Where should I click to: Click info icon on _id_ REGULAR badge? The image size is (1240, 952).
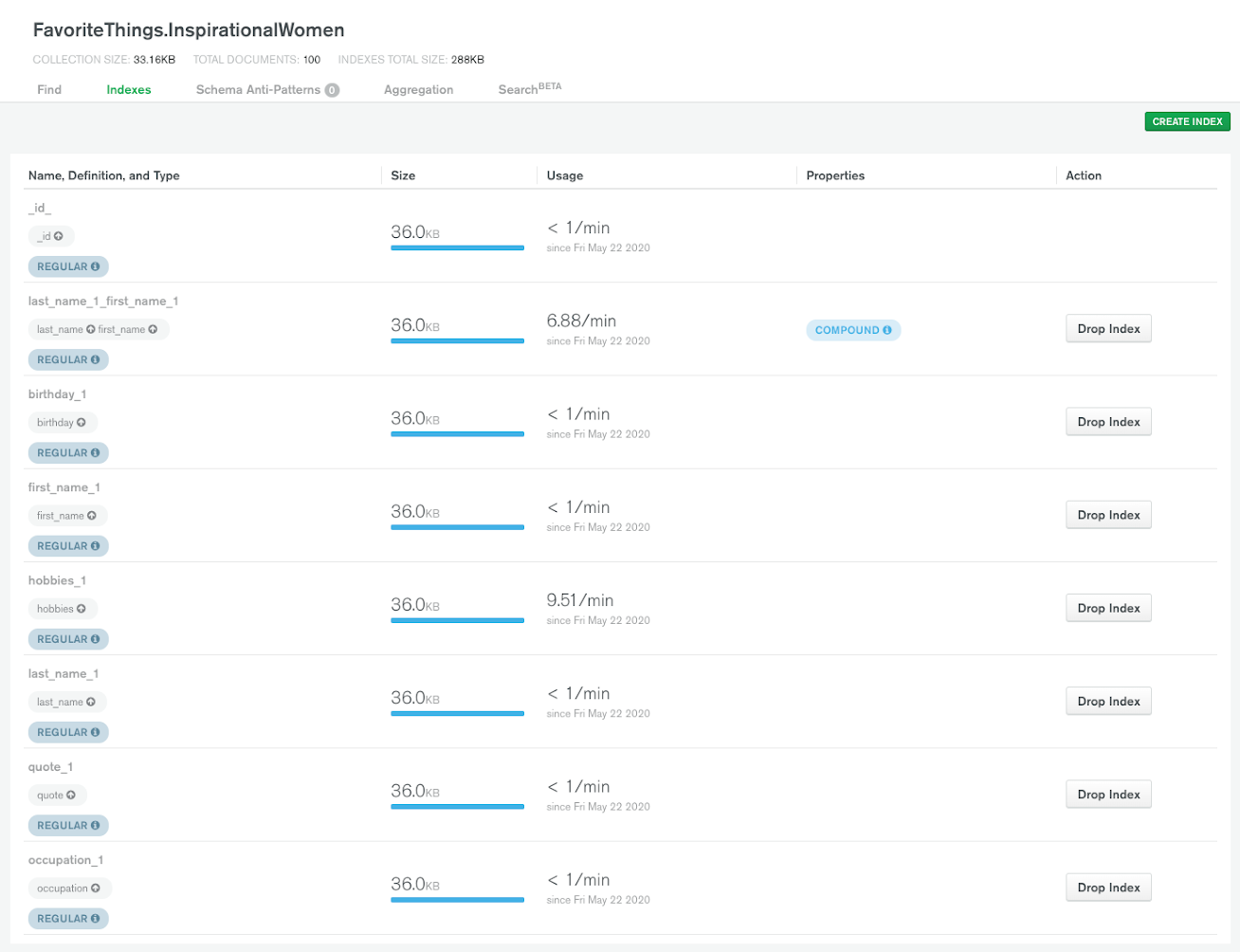(95, 267)
